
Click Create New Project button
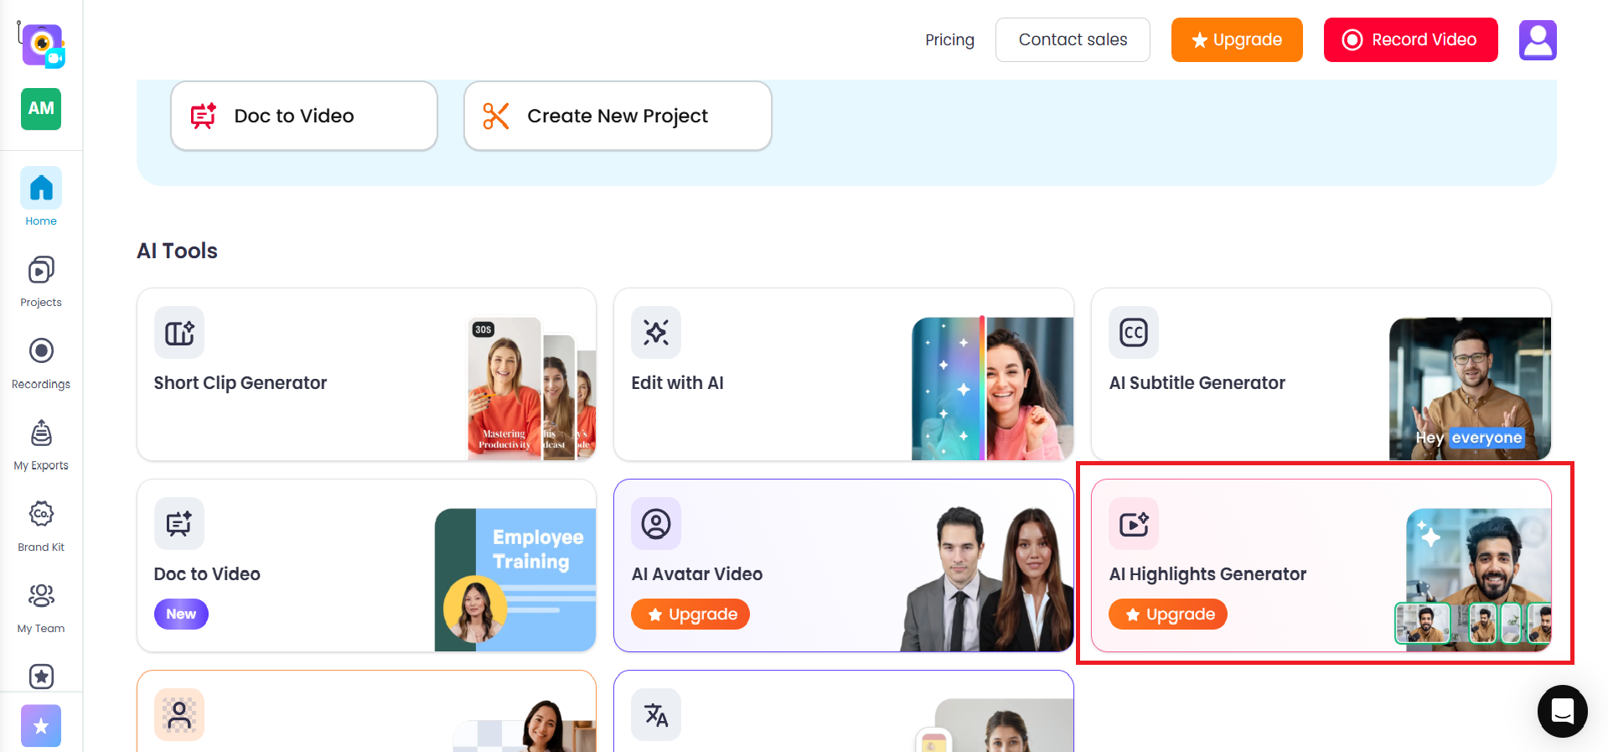pyautogui.click(x=617, y=116)
